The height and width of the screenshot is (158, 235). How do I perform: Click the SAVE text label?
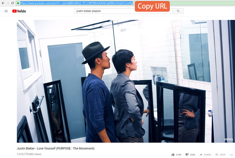click(223, 155)
